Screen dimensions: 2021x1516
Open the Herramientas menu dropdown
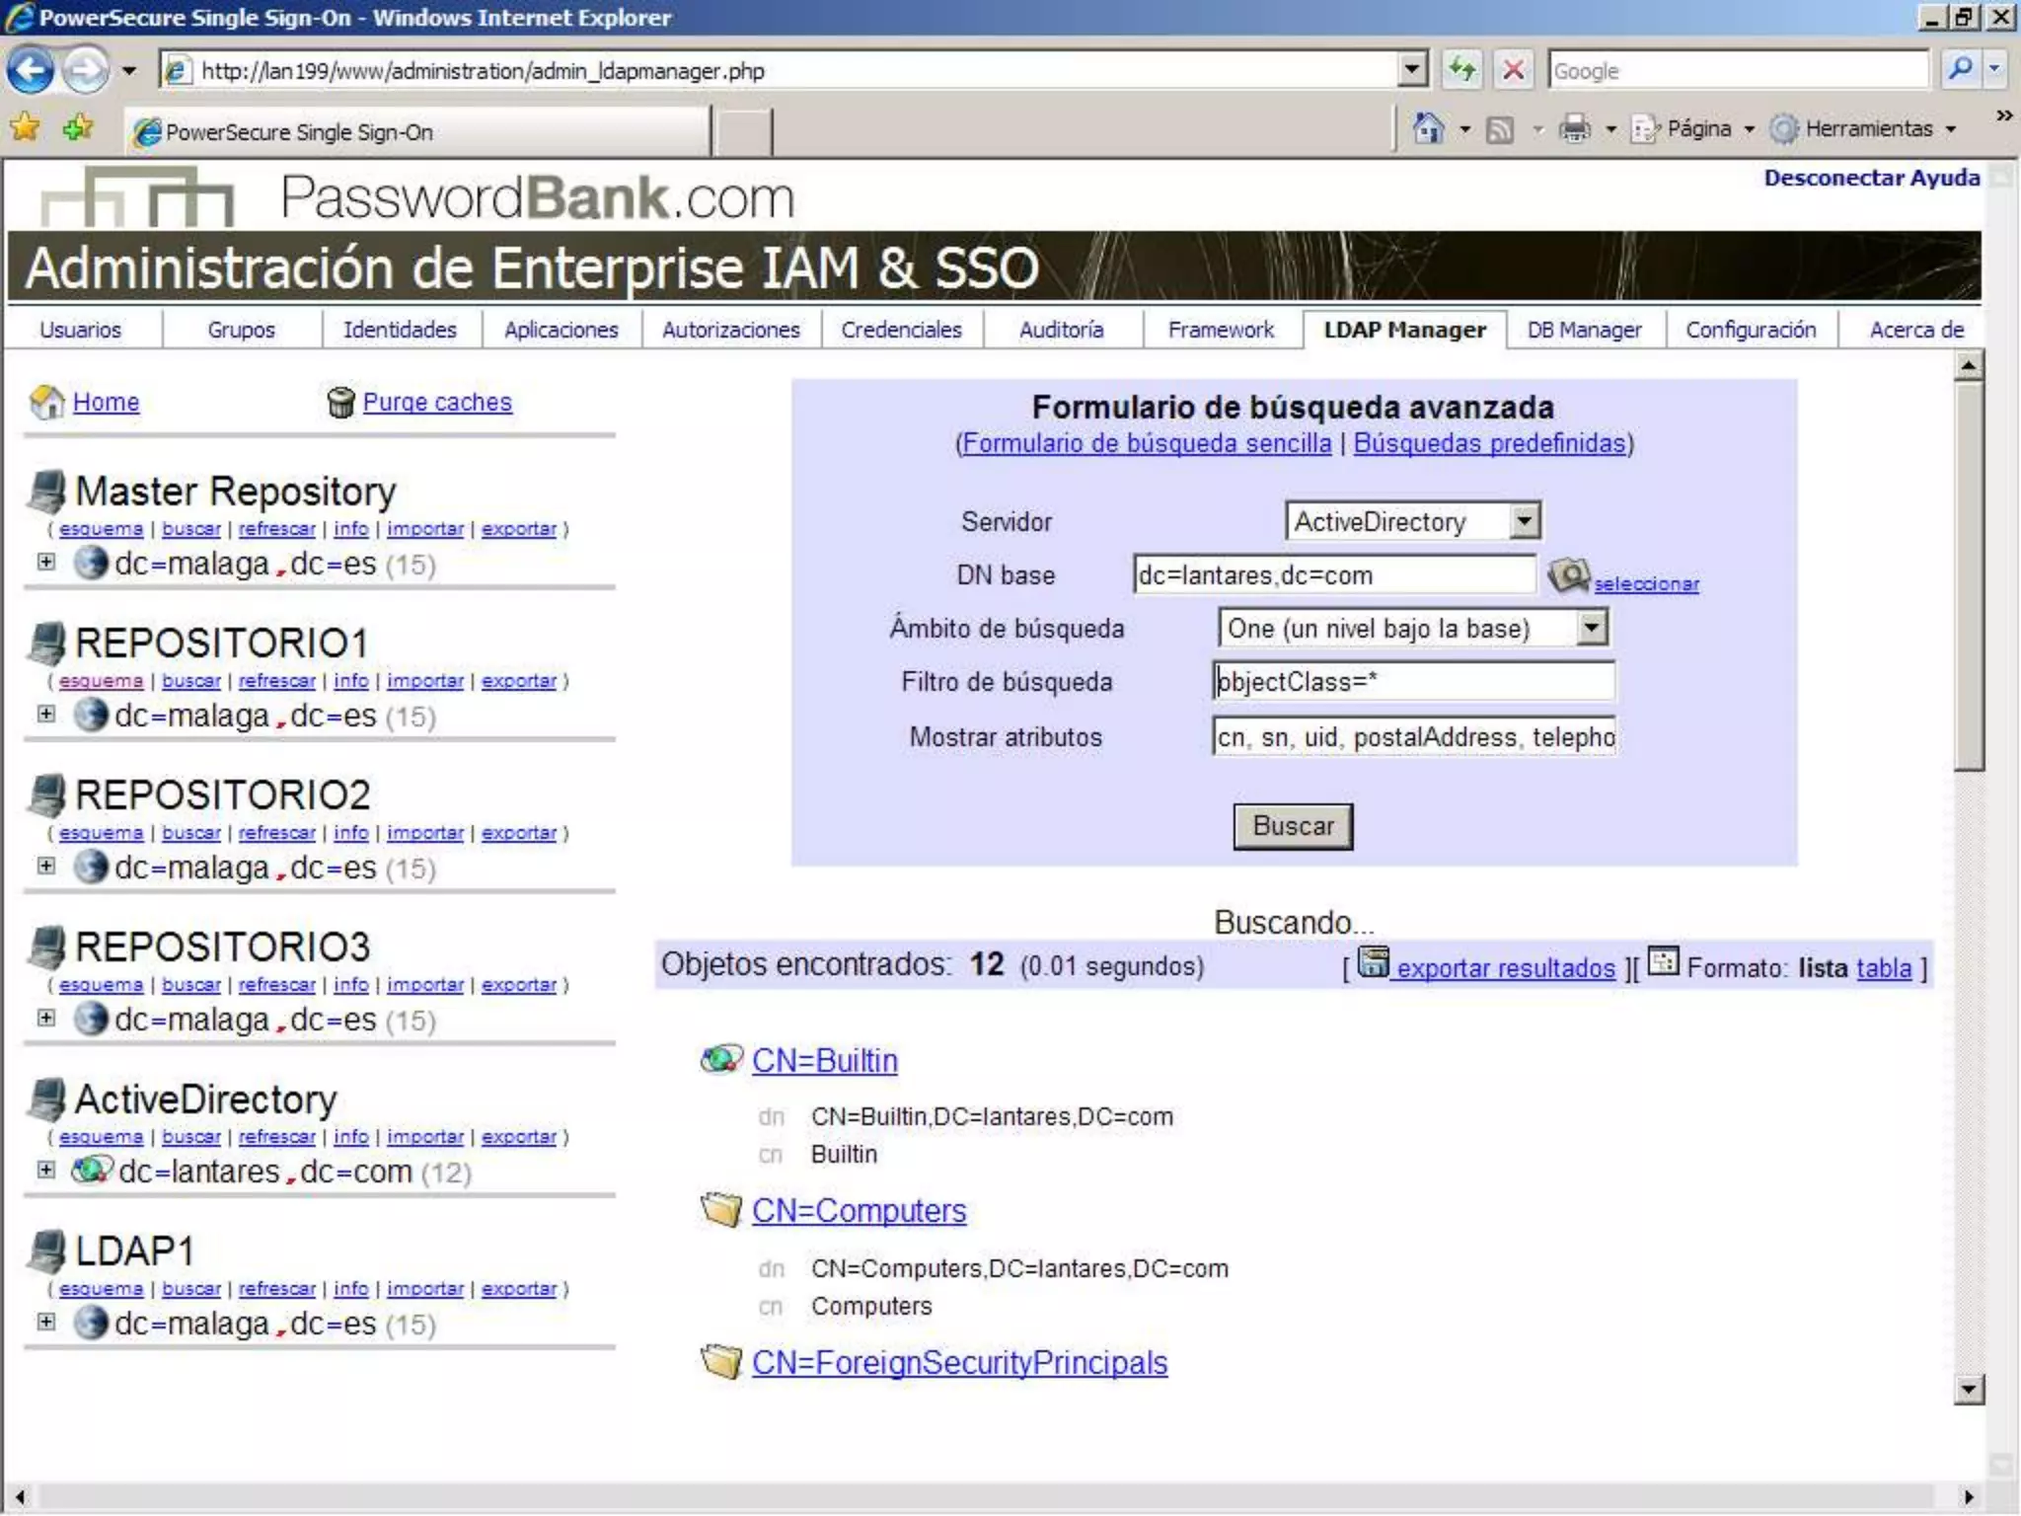1951,129
